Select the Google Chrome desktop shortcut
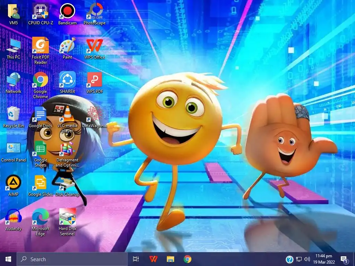Image resolution: width=355 pixels, height=266 pixels. 41,85
